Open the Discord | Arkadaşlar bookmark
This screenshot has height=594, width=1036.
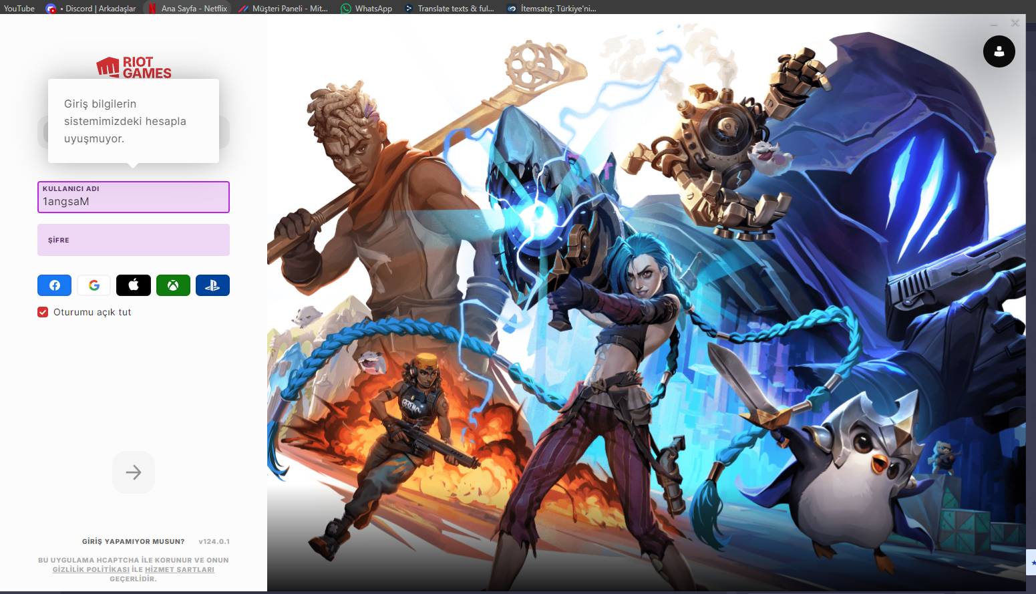pos(92,9)
